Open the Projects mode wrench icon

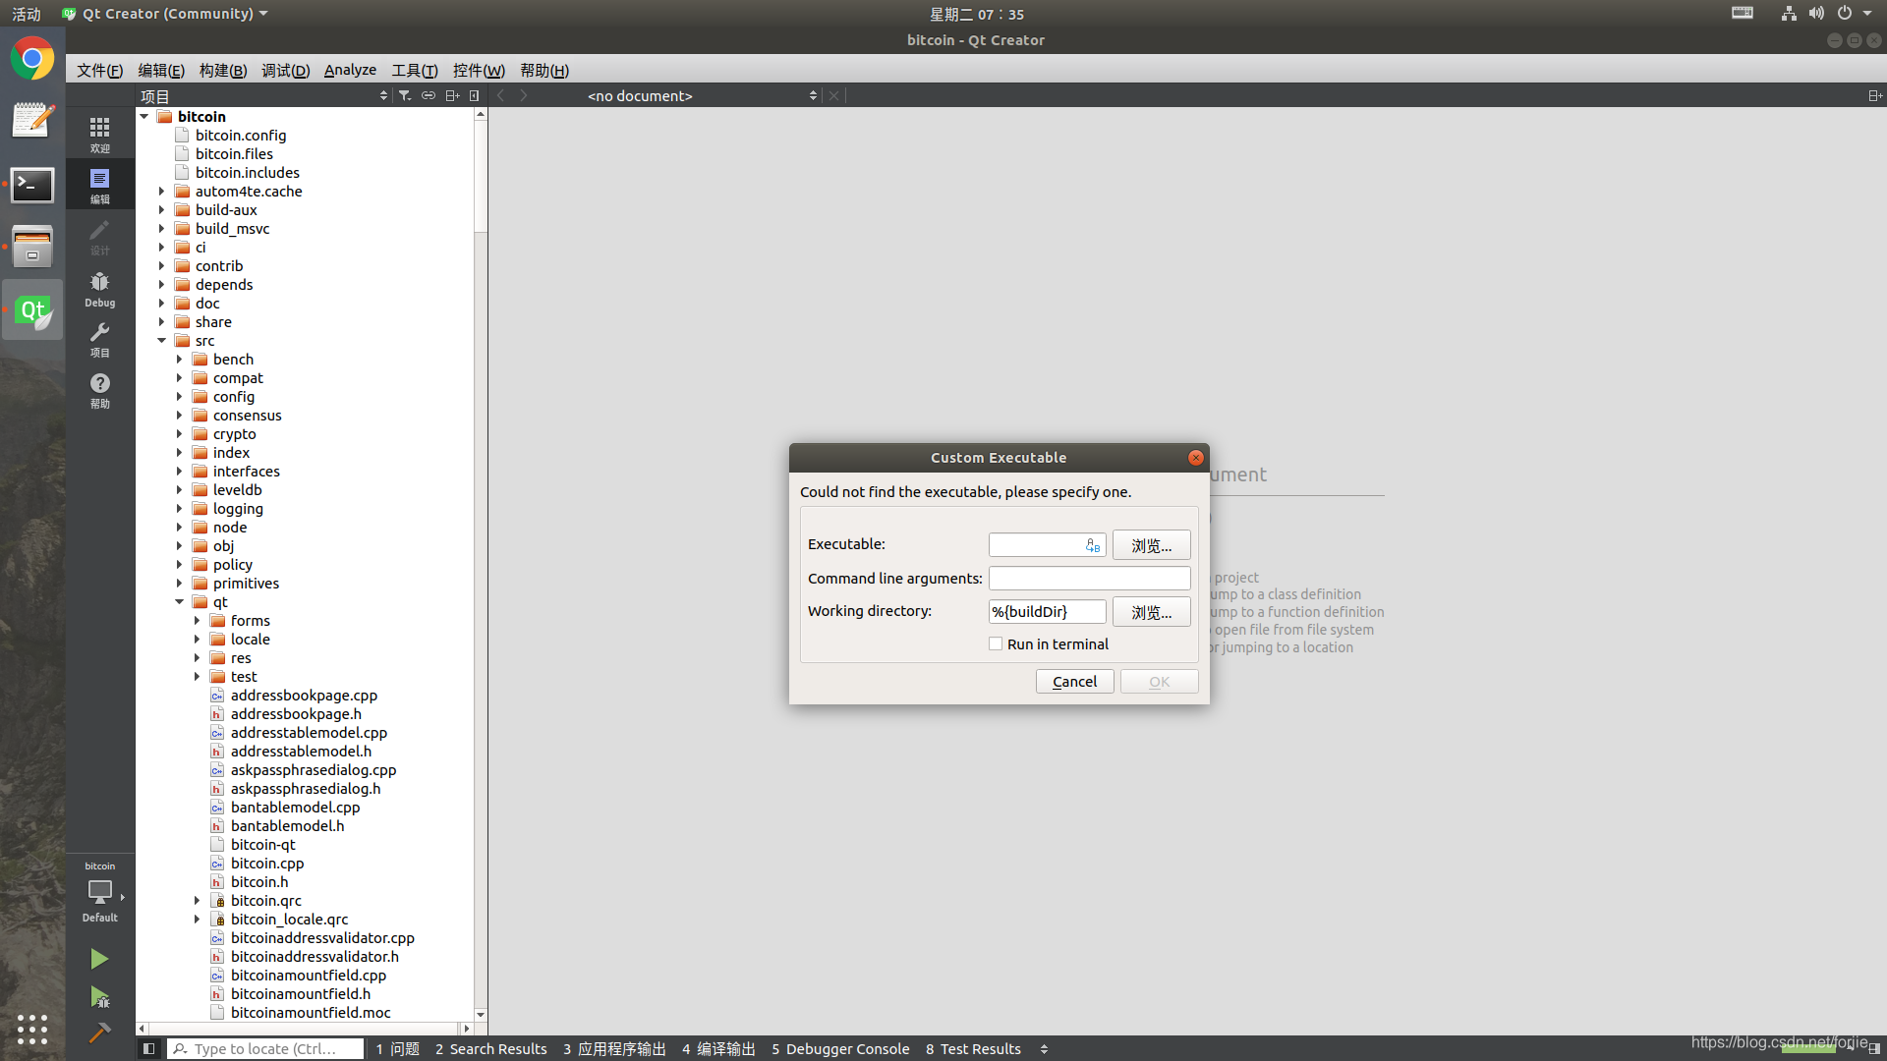tap(99, 339)
